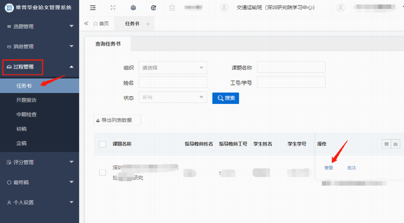Click the print icon above table

[395, 144]
